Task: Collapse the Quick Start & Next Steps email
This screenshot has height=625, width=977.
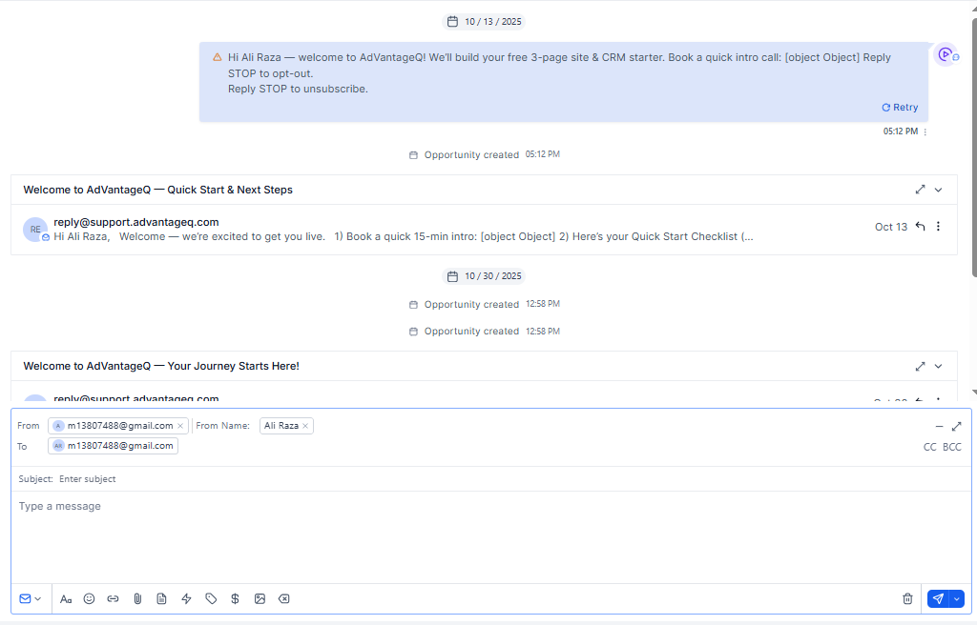Action: pyautogui.click(x=939, y=190)
